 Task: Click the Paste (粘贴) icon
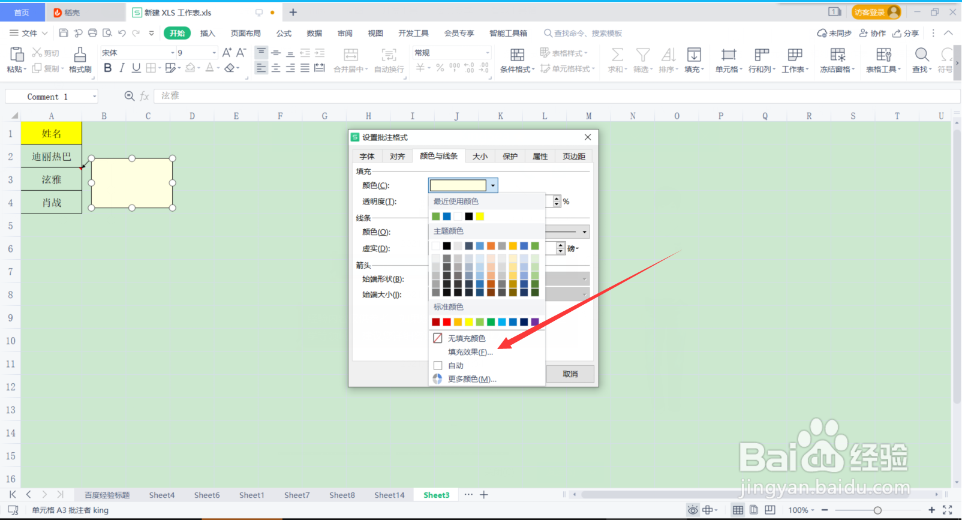click(16, 55)
